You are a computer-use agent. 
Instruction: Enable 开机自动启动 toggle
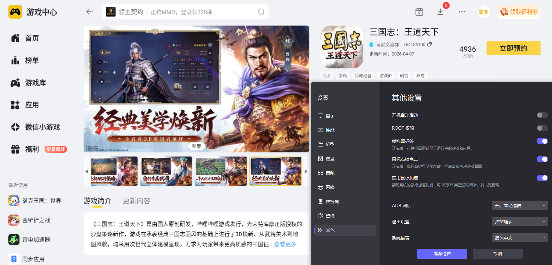click(542, 115)
